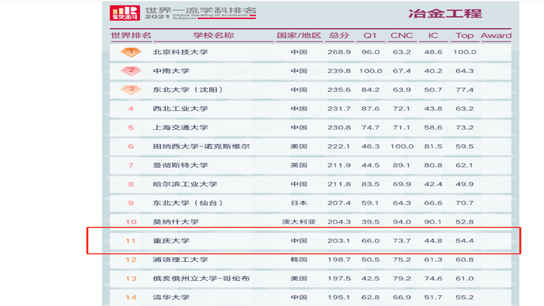Click rank number 14

131,297
